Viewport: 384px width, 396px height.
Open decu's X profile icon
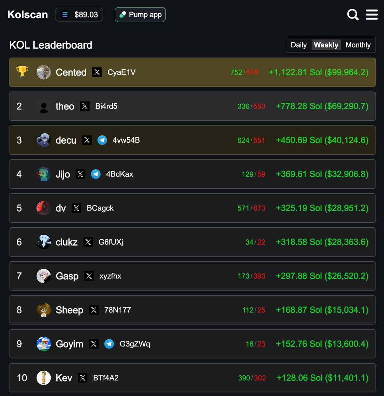[87, 140]
